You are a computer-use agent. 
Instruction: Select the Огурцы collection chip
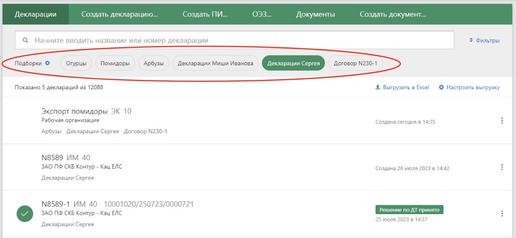76,63
